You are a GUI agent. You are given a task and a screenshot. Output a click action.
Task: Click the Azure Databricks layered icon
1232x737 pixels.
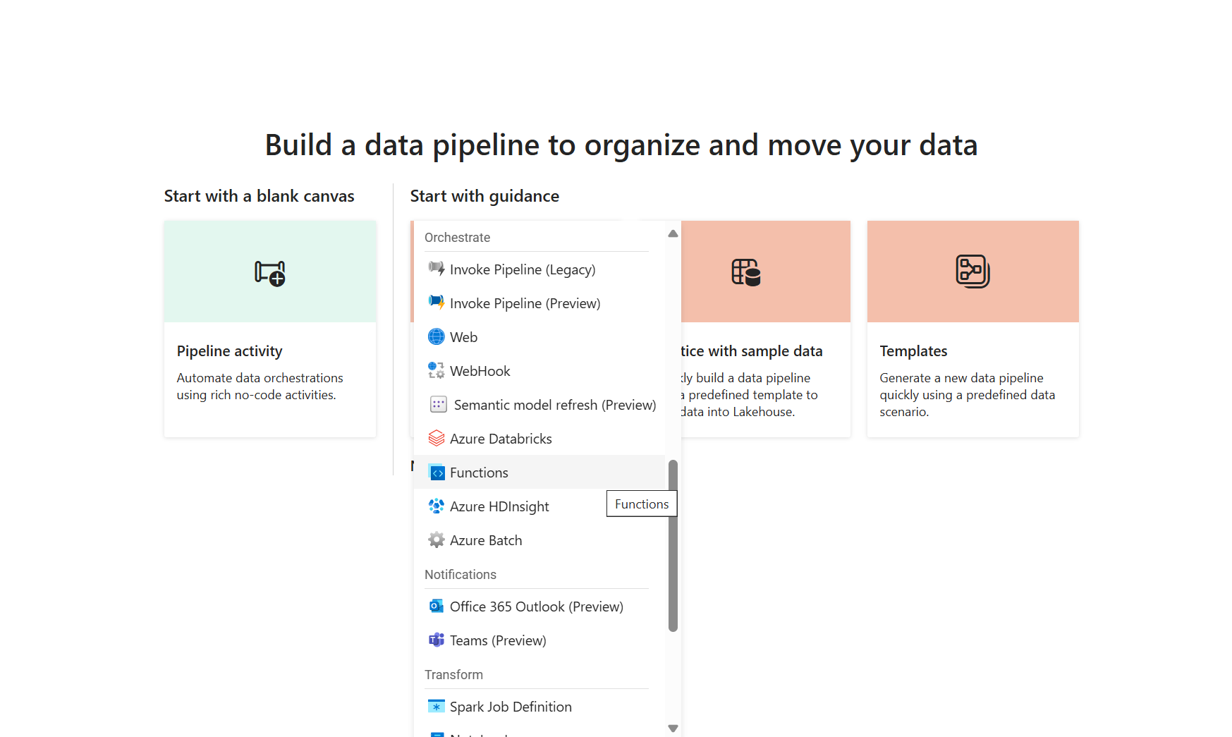pos(437,438)
